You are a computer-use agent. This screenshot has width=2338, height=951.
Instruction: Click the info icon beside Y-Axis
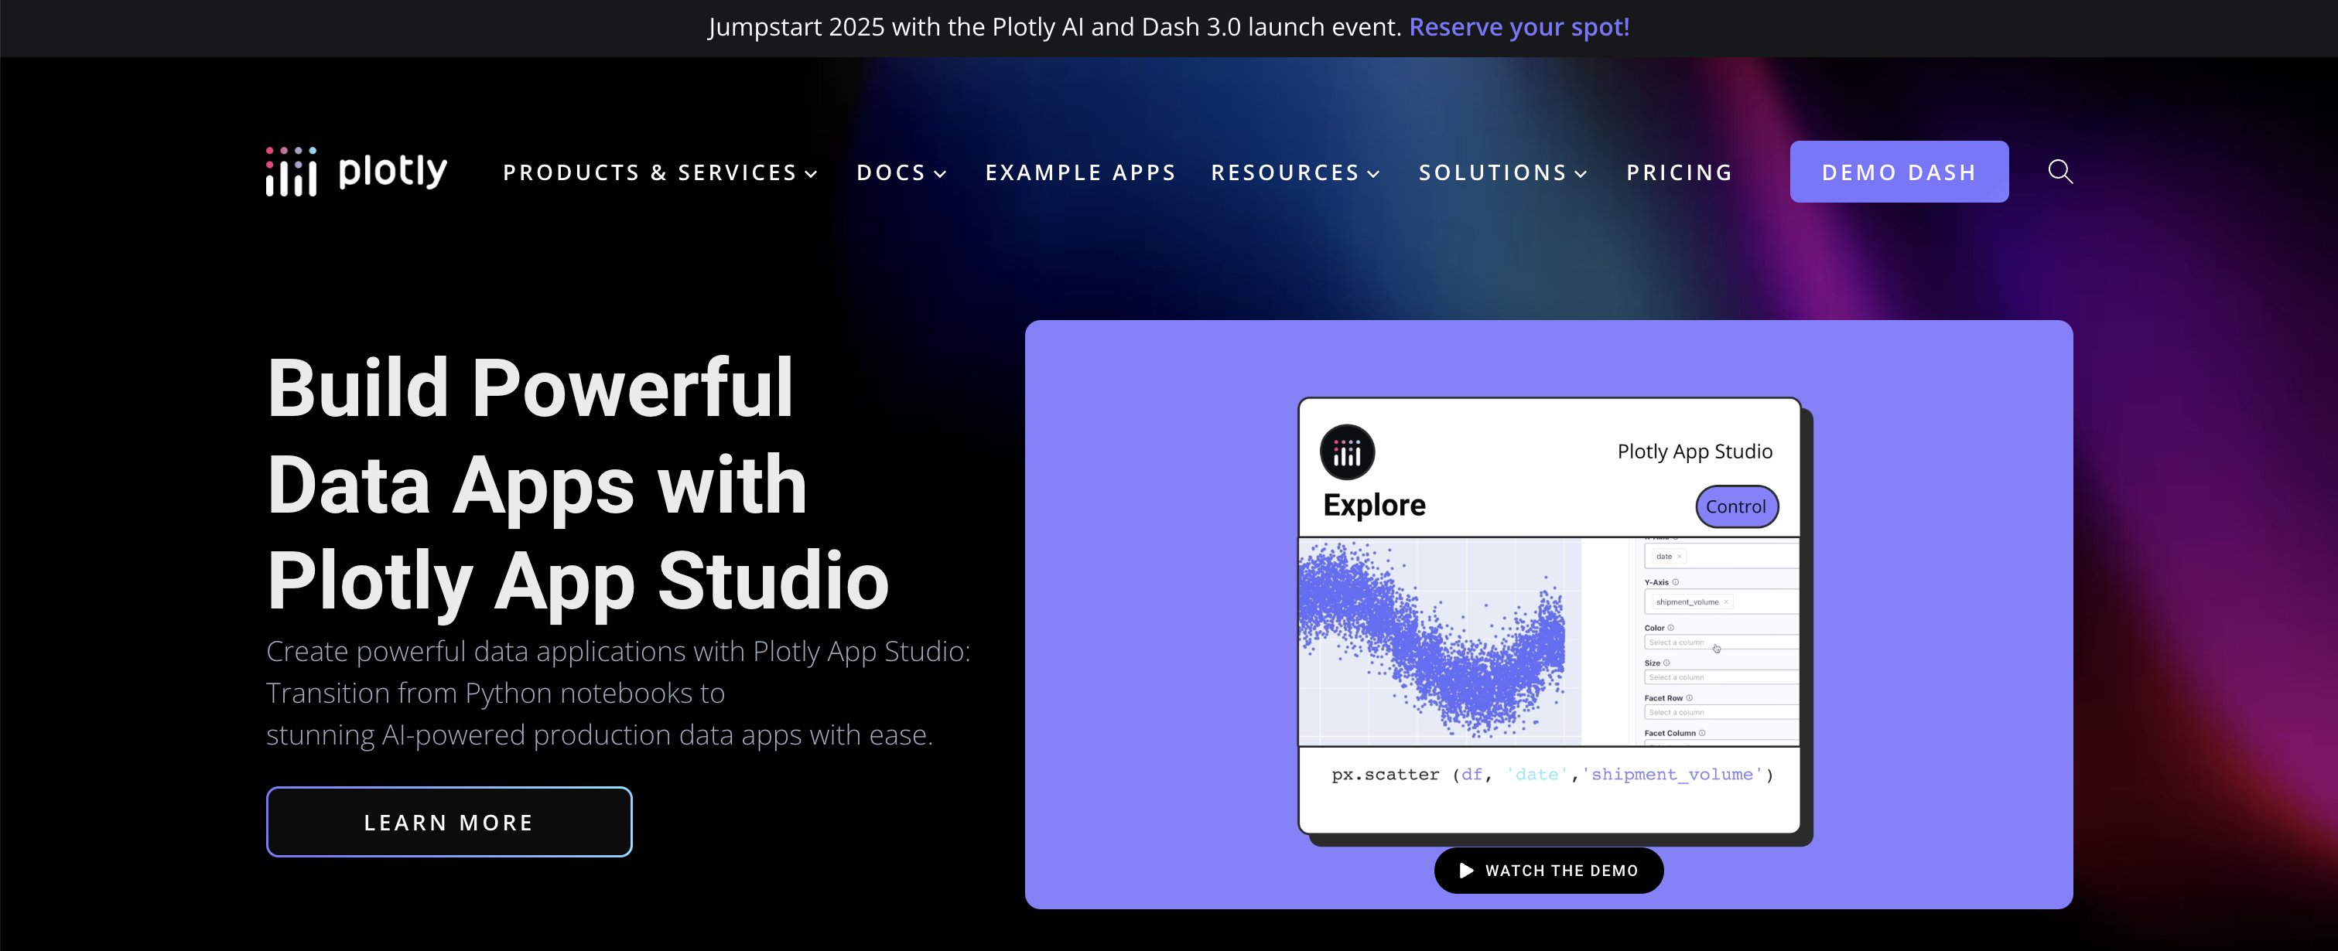coord(1676,581)
